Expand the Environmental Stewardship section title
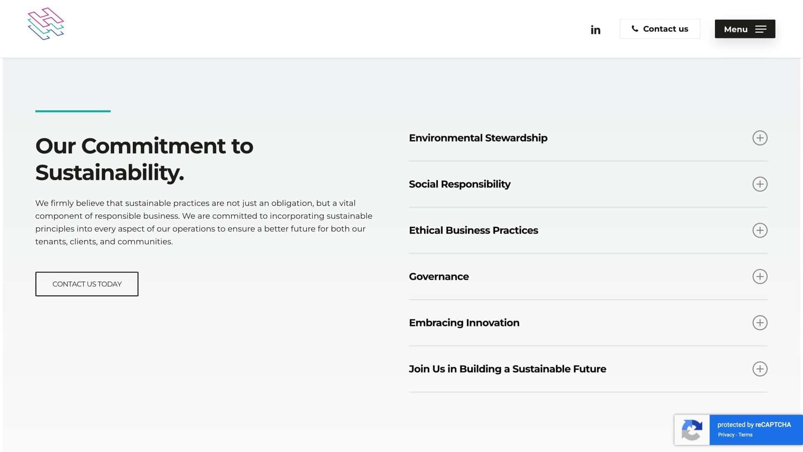 click(478, 138)
